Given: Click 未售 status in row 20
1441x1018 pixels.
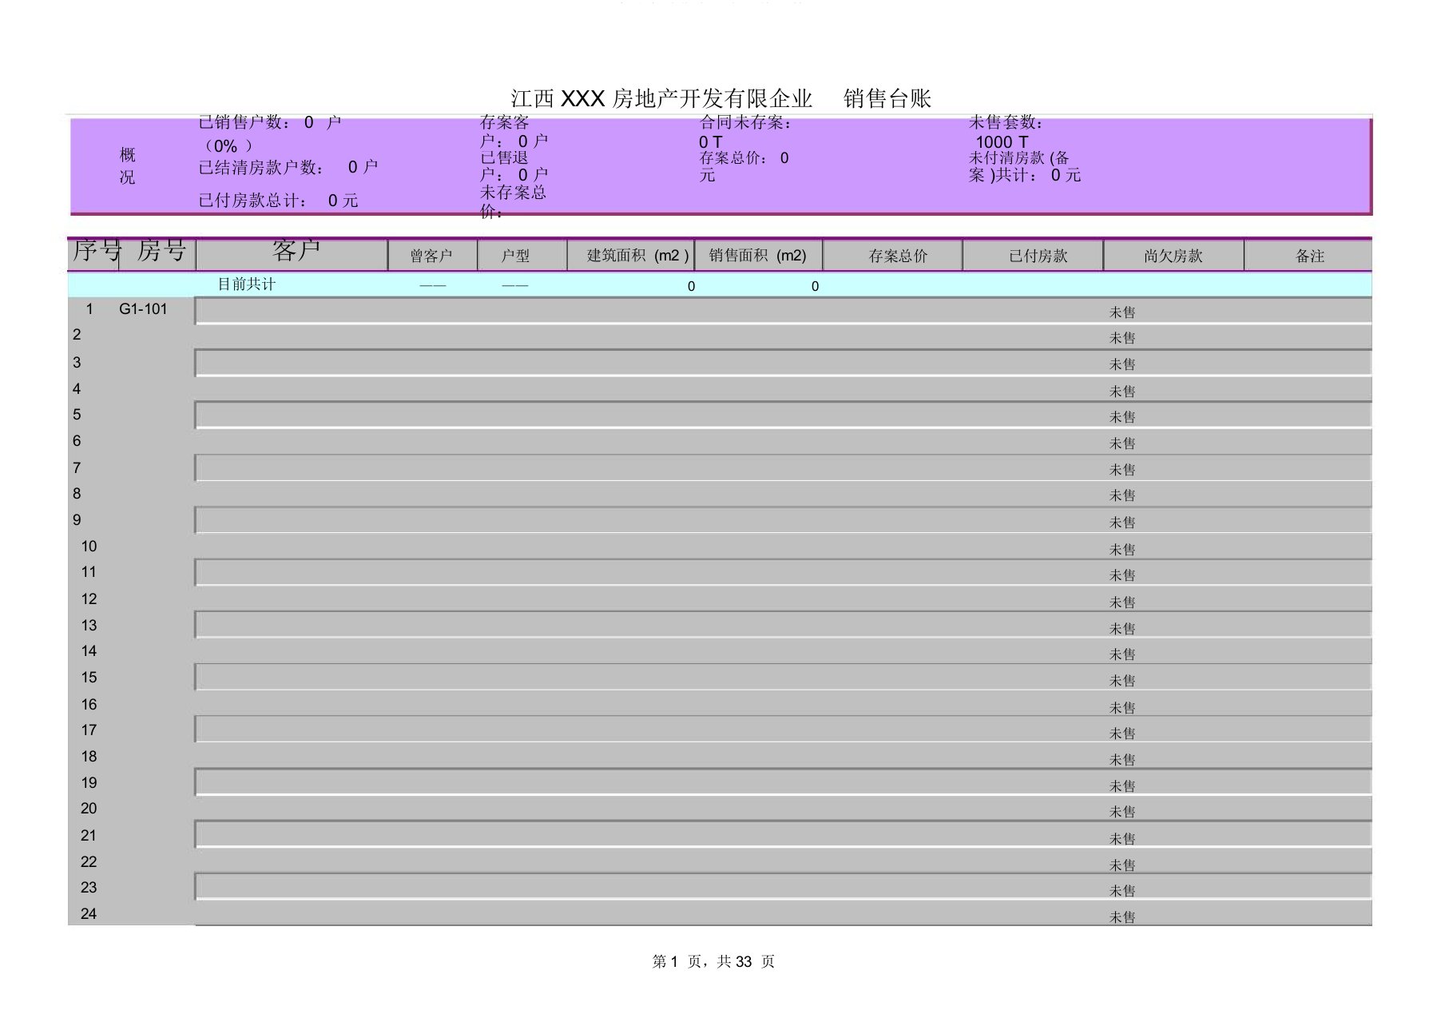Looking at the screenshot, I should click(x=1122, y=812).
